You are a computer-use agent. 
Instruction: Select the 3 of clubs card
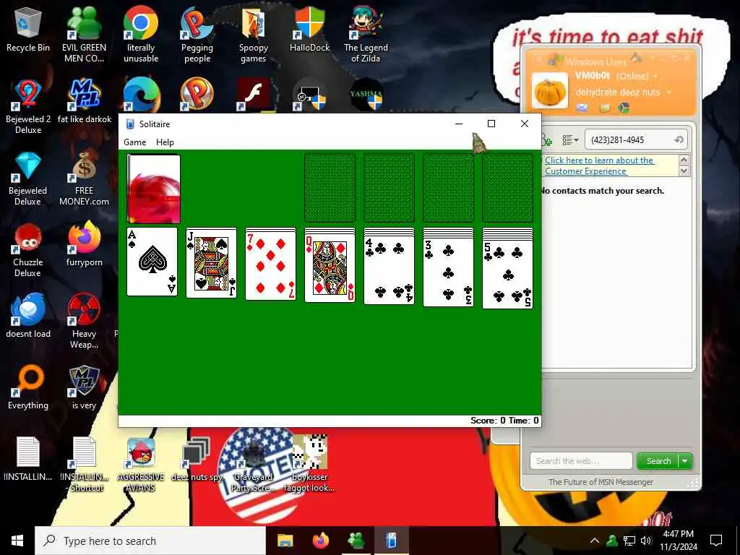[x=448, y=272]
